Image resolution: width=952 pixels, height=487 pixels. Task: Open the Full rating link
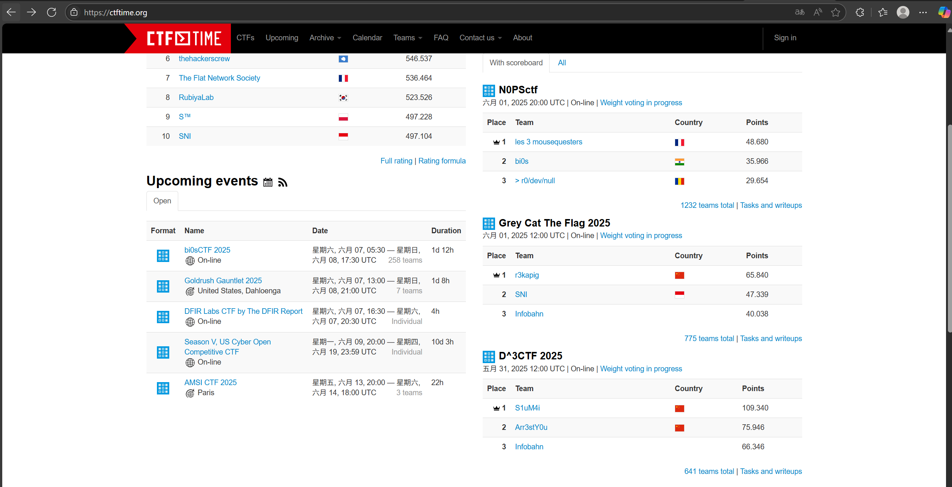tap(396, 161)
